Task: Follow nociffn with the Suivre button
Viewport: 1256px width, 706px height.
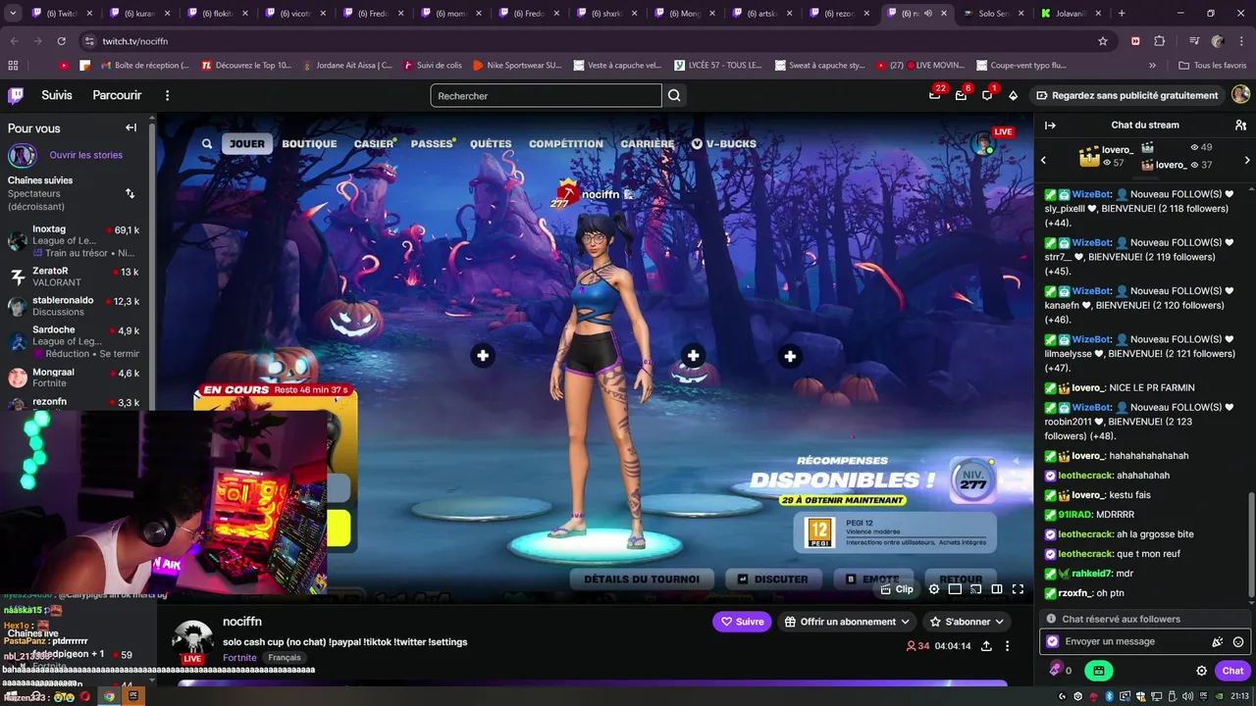Action: click(742, 622)
